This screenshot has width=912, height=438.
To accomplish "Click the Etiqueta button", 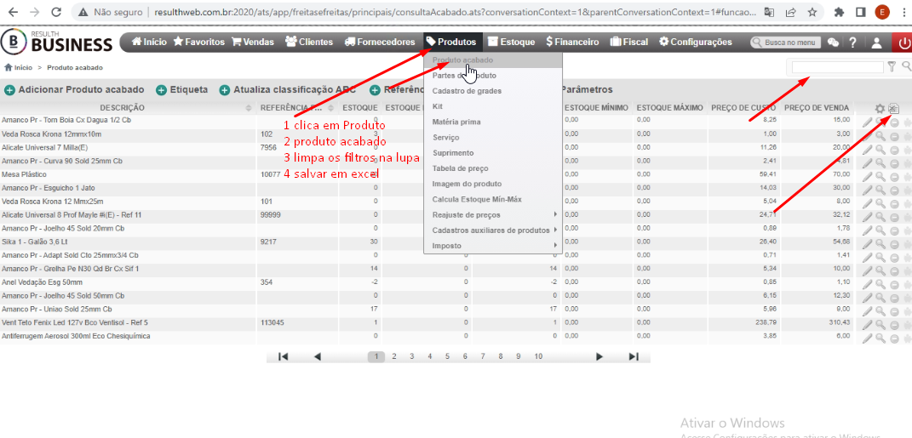I will (x=182, y=90).
